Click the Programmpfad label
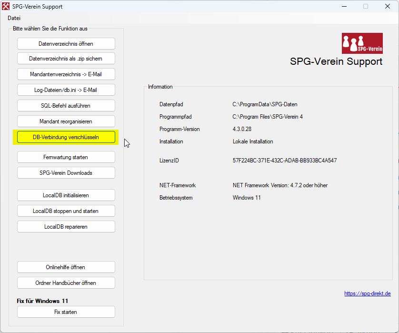This screenshot has height=333, width=399. point(176,117)
